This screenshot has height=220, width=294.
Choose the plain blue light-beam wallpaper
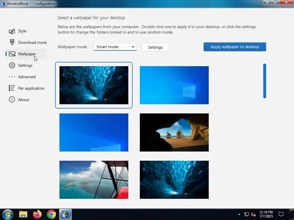(94, 132)
